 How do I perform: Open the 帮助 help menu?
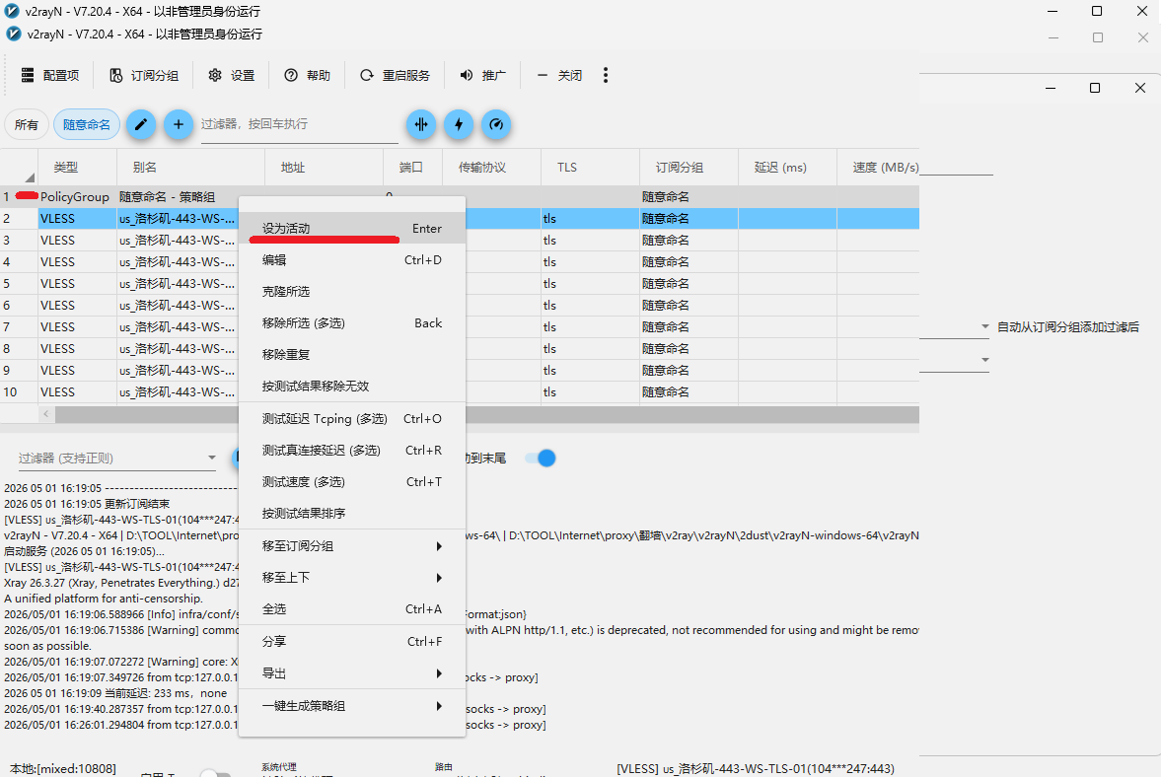tap(308, 76)
